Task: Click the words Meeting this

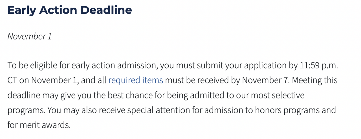Action: [x=315, y=80]
